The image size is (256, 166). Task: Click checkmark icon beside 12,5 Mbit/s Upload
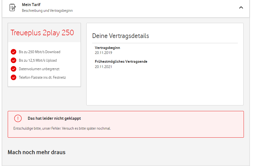click(x=14, y=60)
